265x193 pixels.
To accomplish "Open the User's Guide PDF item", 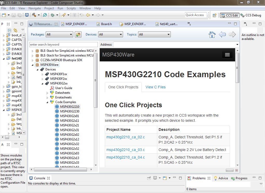I will (64, 88).
